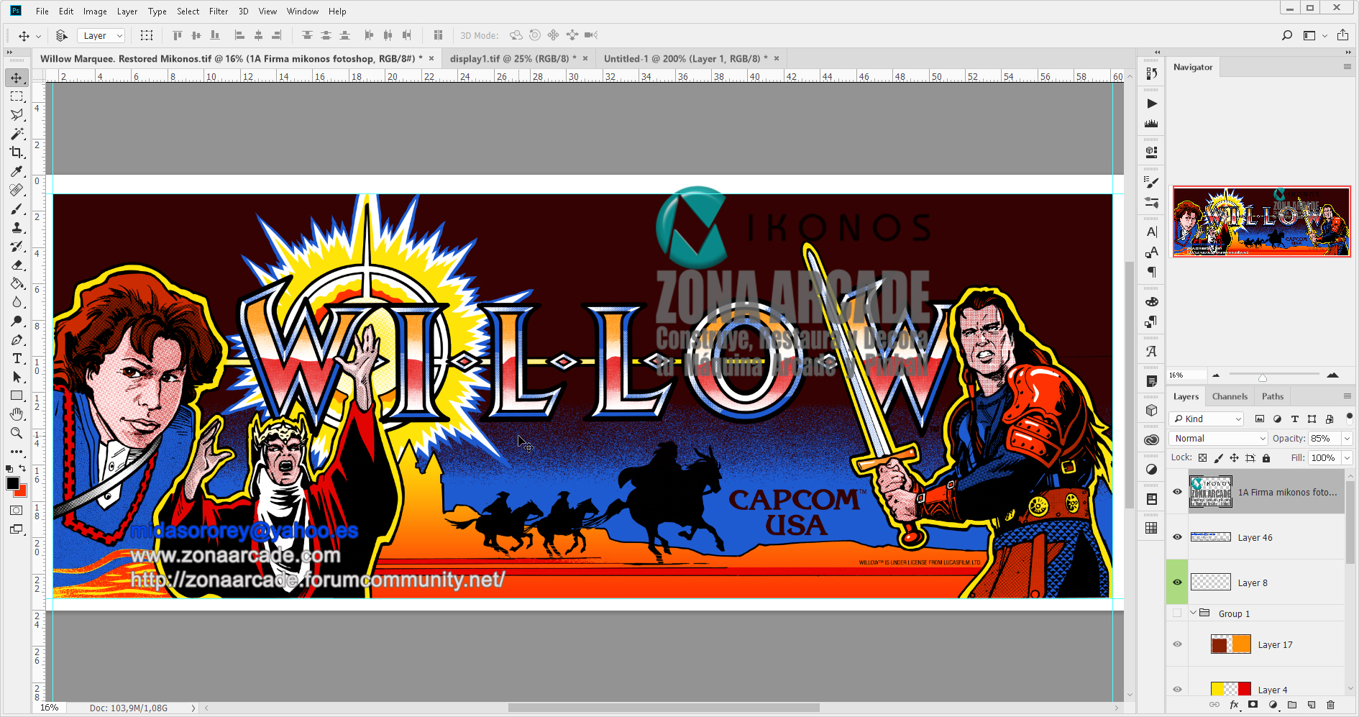Select the Crop tool
The image size is (1359, 717).
pyautogui.click(x=17, y=152)
